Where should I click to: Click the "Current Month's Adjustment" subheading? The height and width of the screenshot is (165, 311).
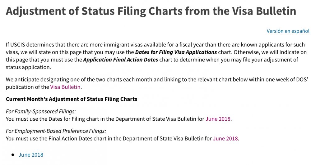click(x=72, y=99)
